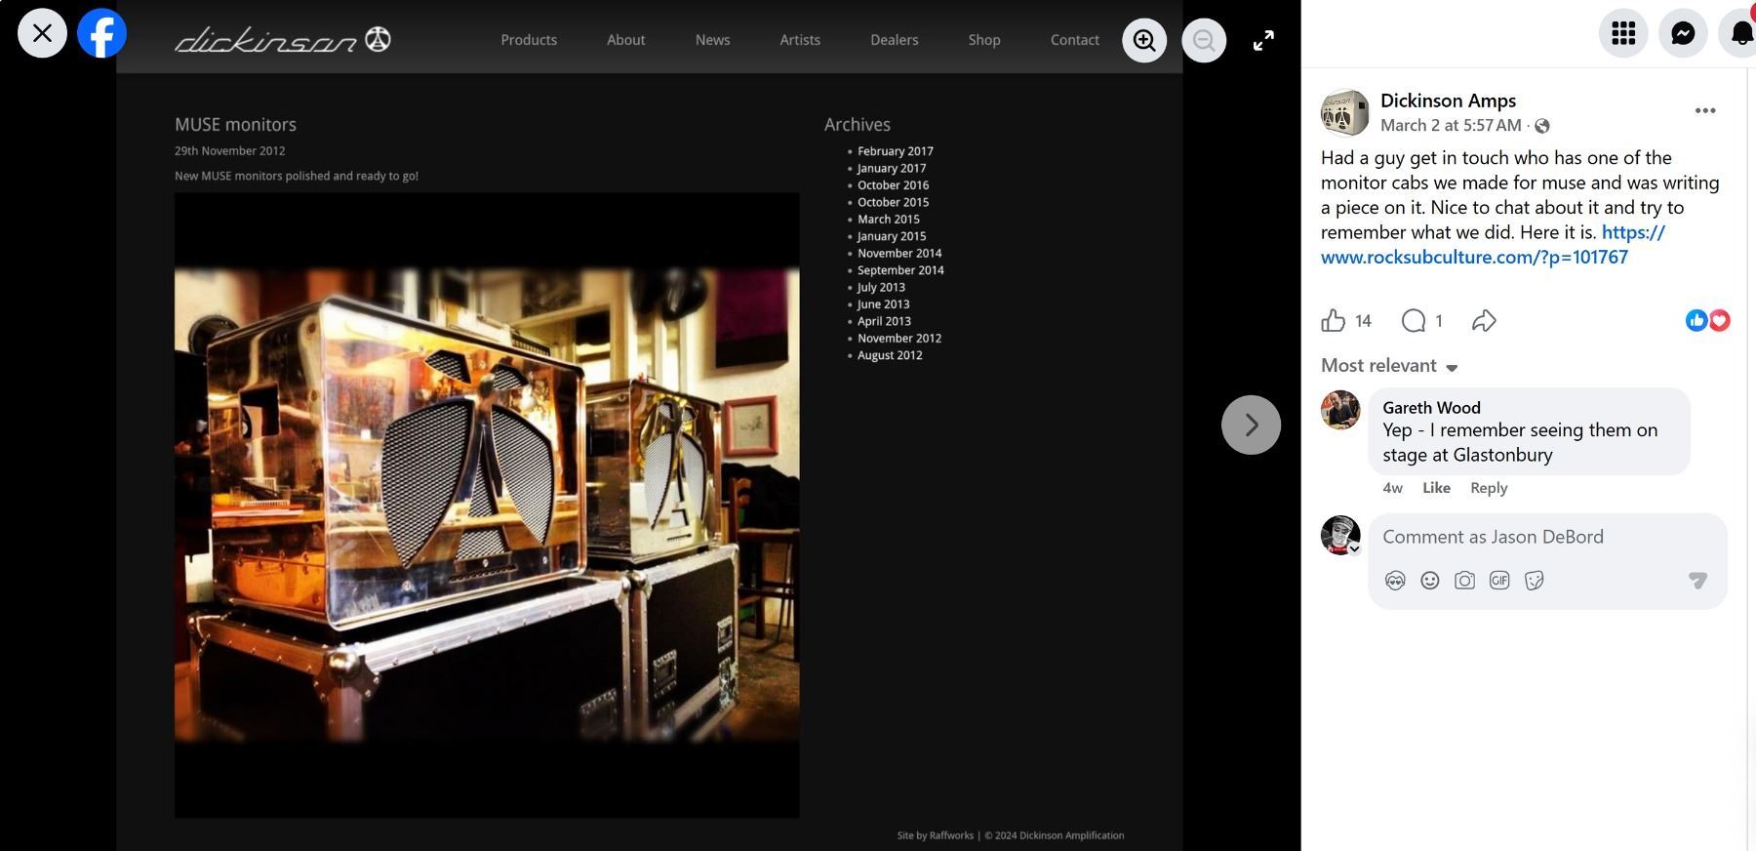This screenshot has width=1756, height=851.
Task: Click the Facebook logo icon
Action: pos(102,33)
